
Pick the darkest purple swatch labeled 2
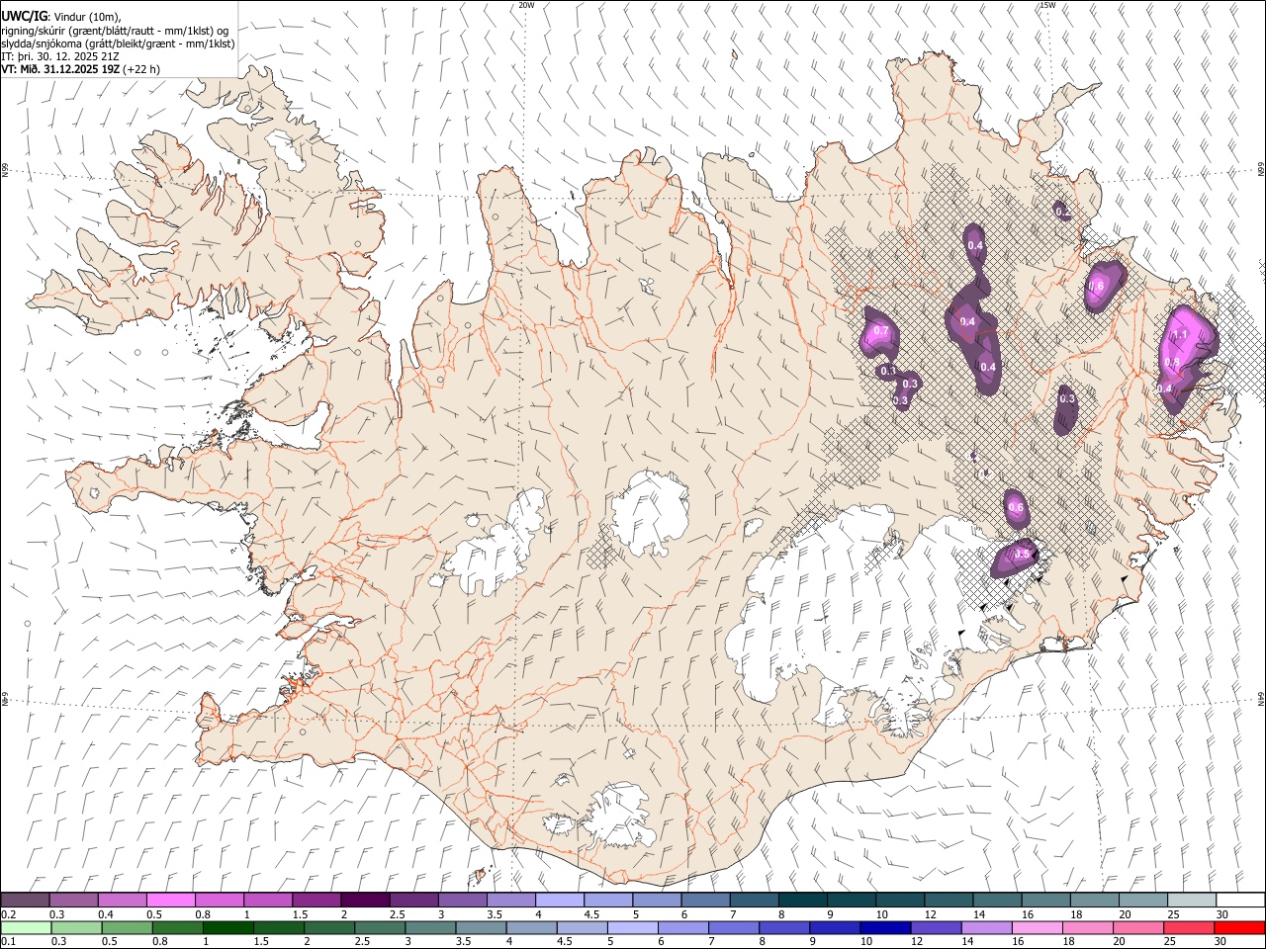point(365,901)
